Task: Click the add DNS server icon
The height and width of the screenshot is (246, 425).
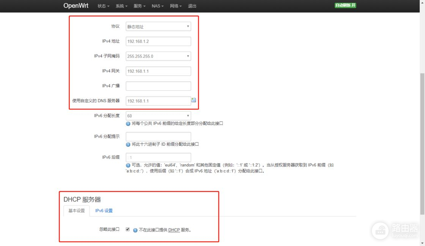Action: (194, 100)
